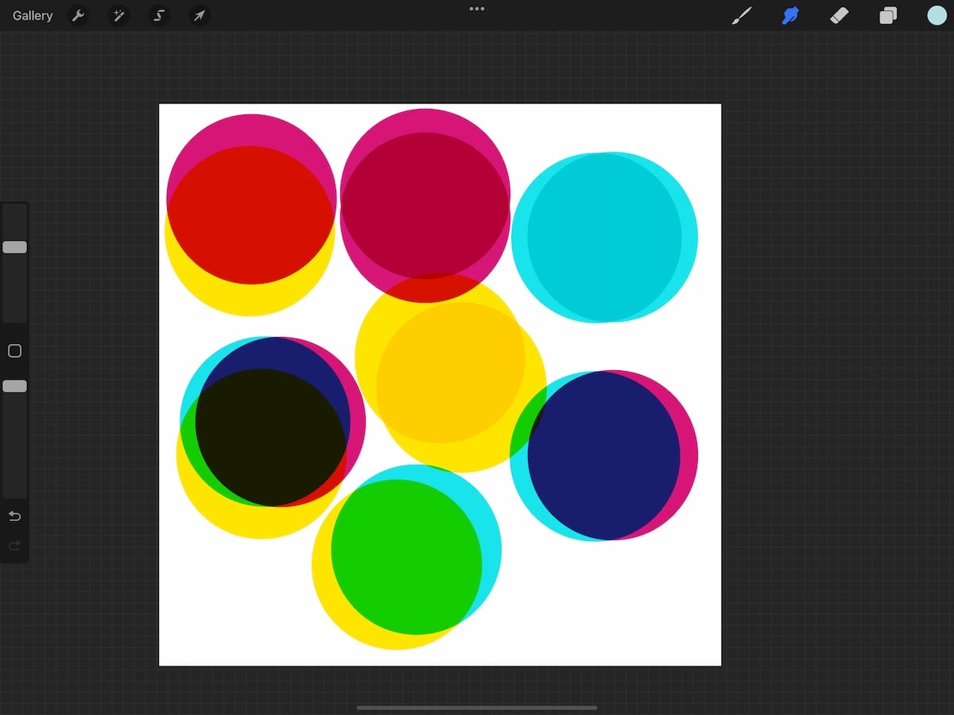
Task: Tap the cyan circle on the canvas
Action: coord(604,236)
